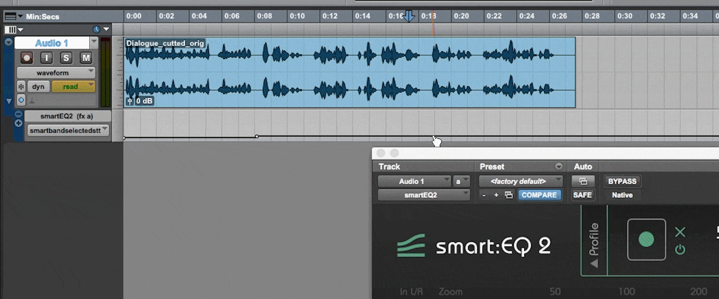This screenshot has height=299, width=719.
Task: Select previous preset with minus button
Action: pos(484,195)
